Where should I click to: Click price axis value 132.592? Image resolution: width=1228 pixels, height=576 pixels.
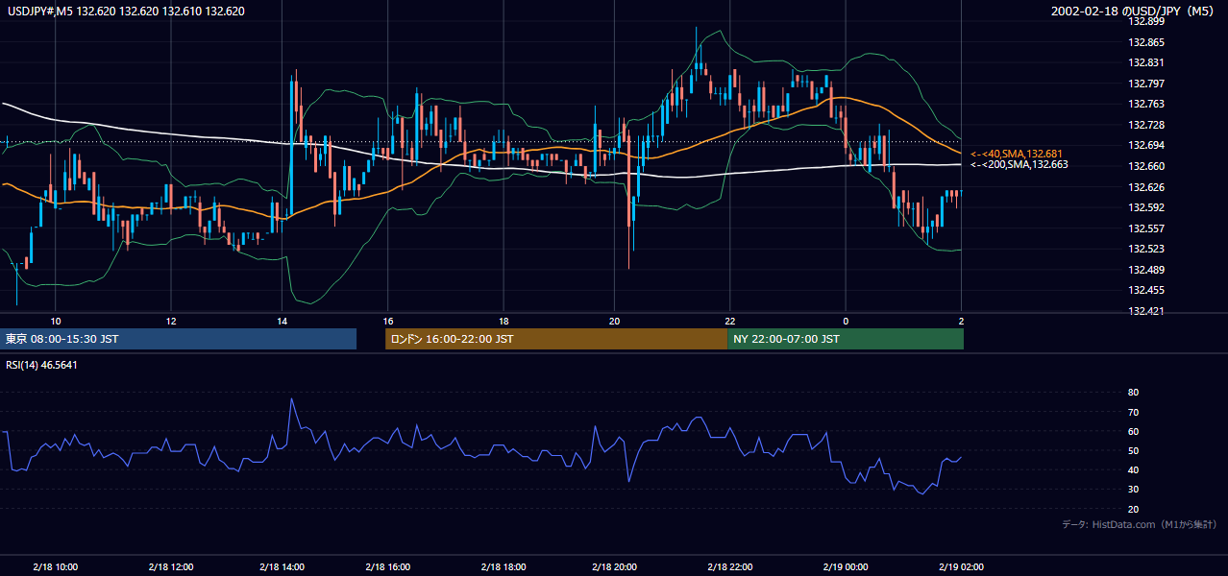[1147, 207]
